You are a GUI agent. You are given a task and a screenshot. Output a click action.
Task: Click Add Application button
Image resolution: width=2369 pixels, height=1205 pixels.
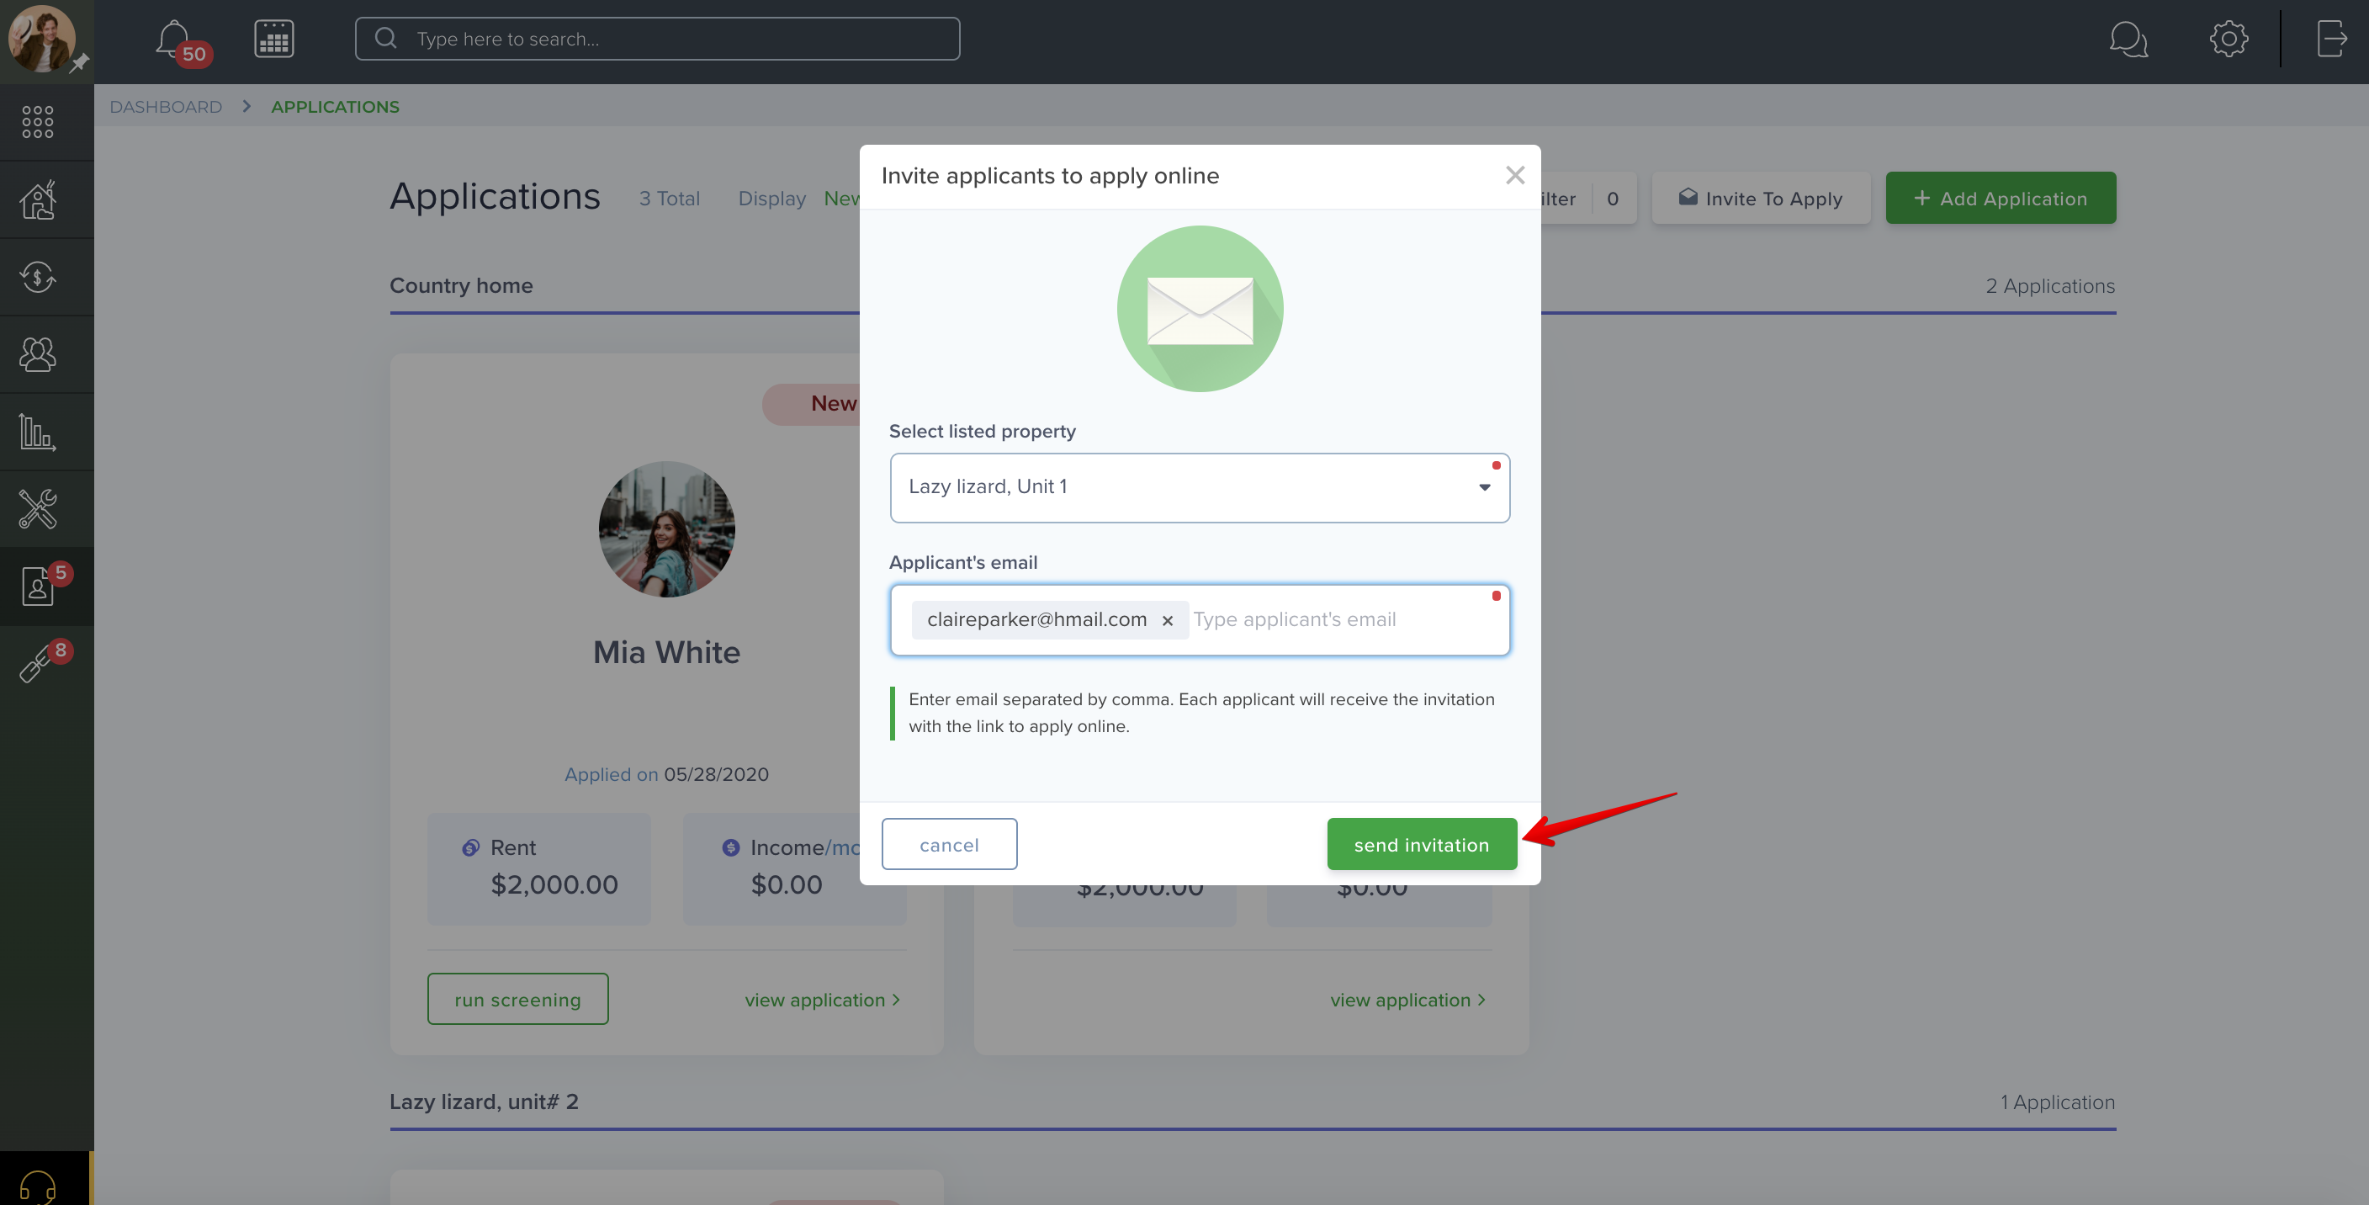[x=2001, y=198]
